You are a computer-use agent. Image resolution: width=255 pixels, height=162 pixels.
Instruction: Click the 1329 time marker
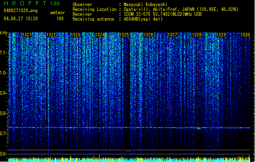coord(221,35)
